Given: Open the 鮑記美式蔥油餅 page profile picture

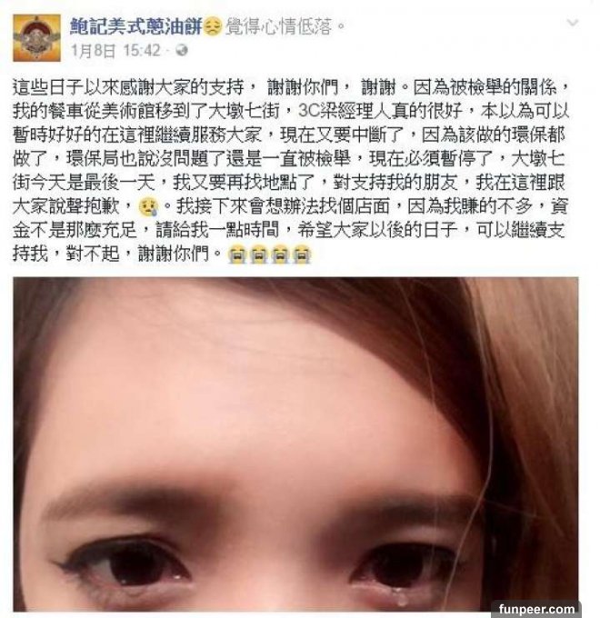Looking at the screenshot, I should 36,38.
